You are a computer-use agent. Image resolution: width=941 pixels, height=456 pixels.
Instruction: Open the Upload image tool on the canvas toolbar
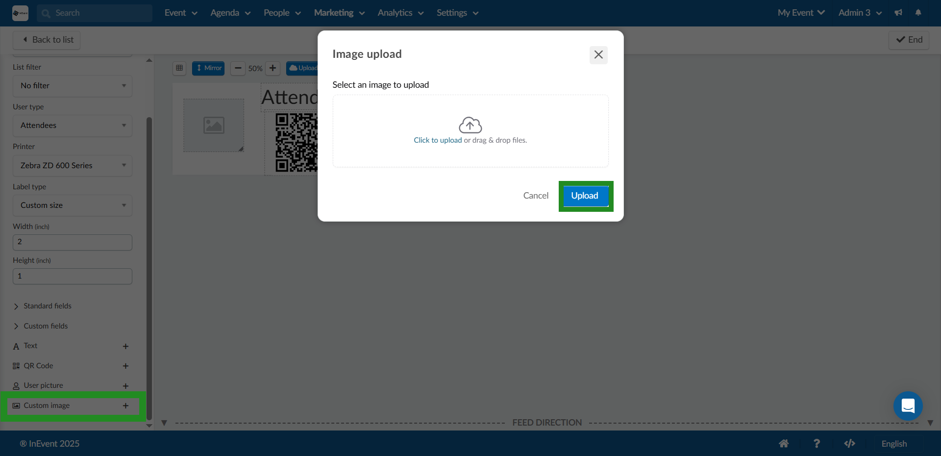tap(303, 68)
